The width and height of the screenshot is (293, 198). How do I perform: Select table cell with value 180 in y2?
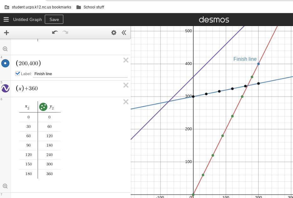pyautogui.click(x=49, y=145)
